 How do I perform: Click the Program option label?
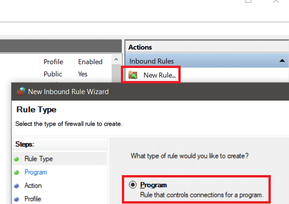(153, 185)
